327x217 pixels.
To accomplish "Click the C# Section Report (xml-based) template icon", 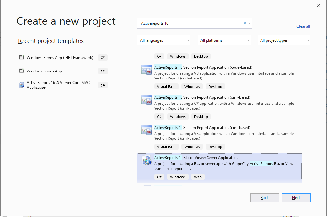I will pyautogui.click(x=146, y=100).
